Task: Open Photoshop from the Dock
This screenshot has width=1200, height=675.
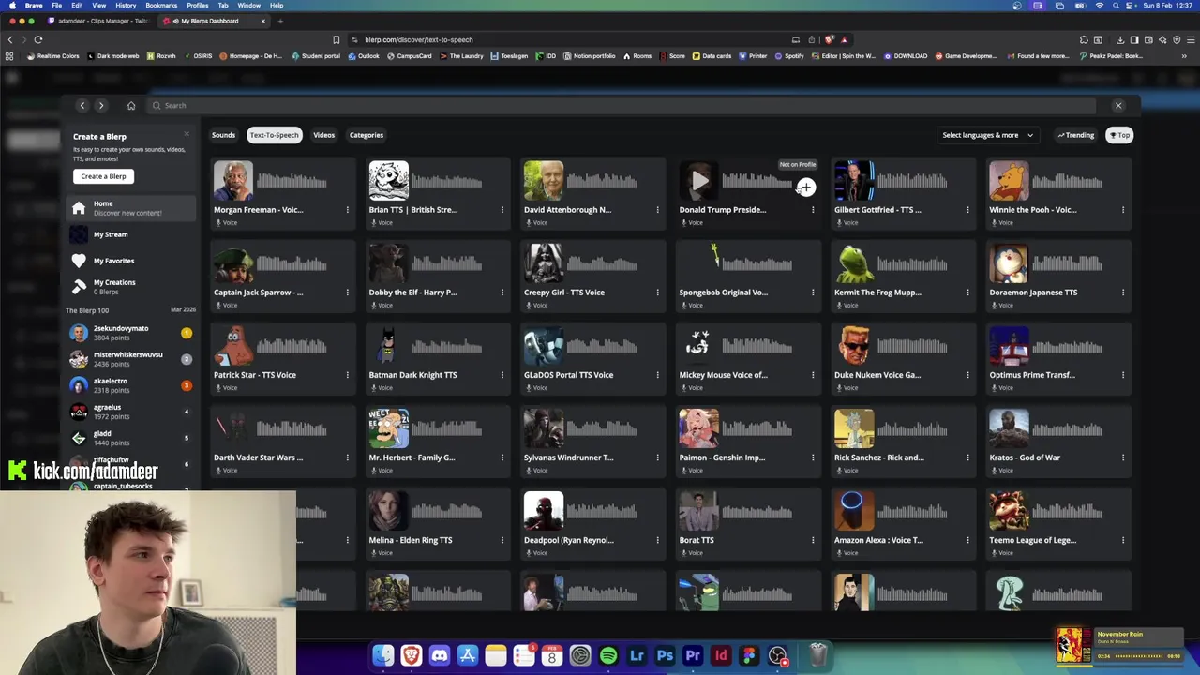Action: 665,655
